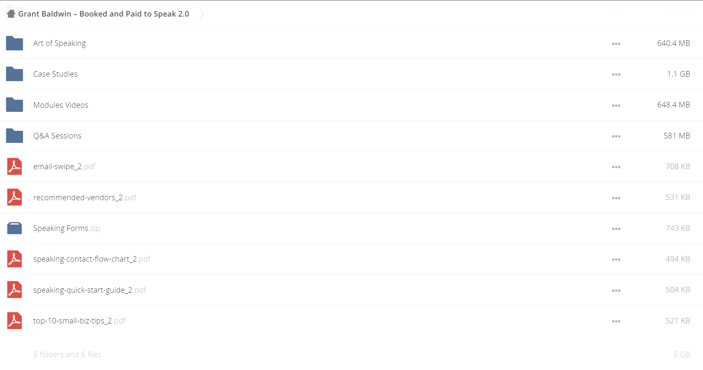Click the Q&A Sessions folder icon
Image resolution: width=703 pixels, height=370 pixels.
click(x=15, y=136)
